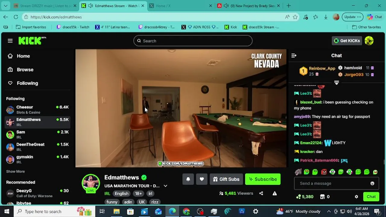Click the Send a message input
386x217 pixels.
(x=337, y=183)
